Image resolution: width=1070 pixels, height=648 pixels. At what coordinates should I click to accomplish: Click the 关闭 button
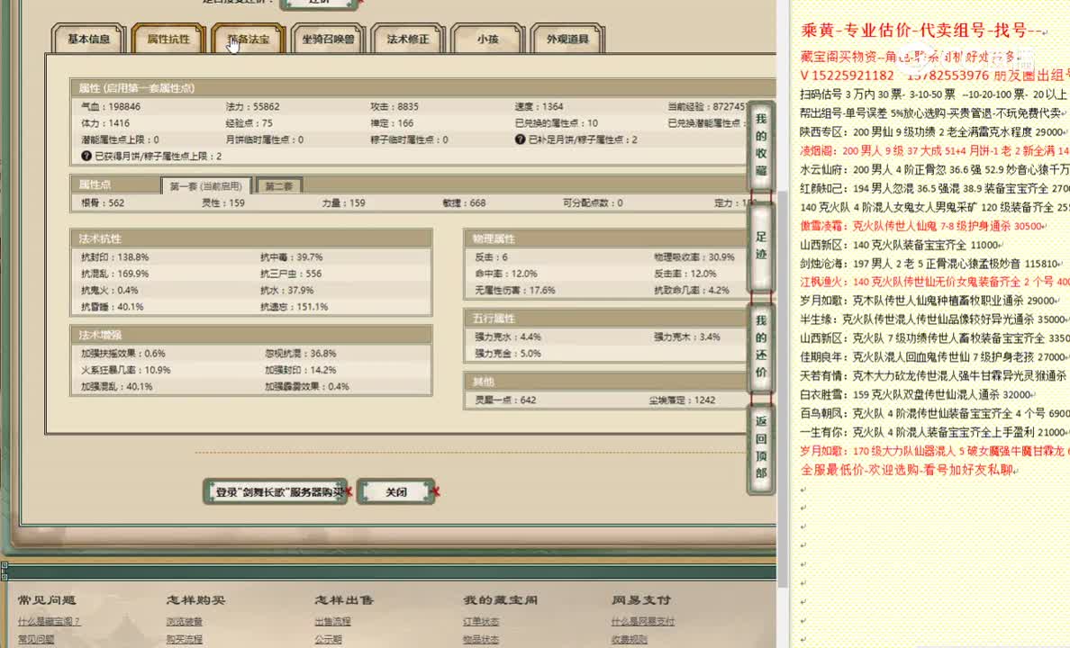pos(396,491)
